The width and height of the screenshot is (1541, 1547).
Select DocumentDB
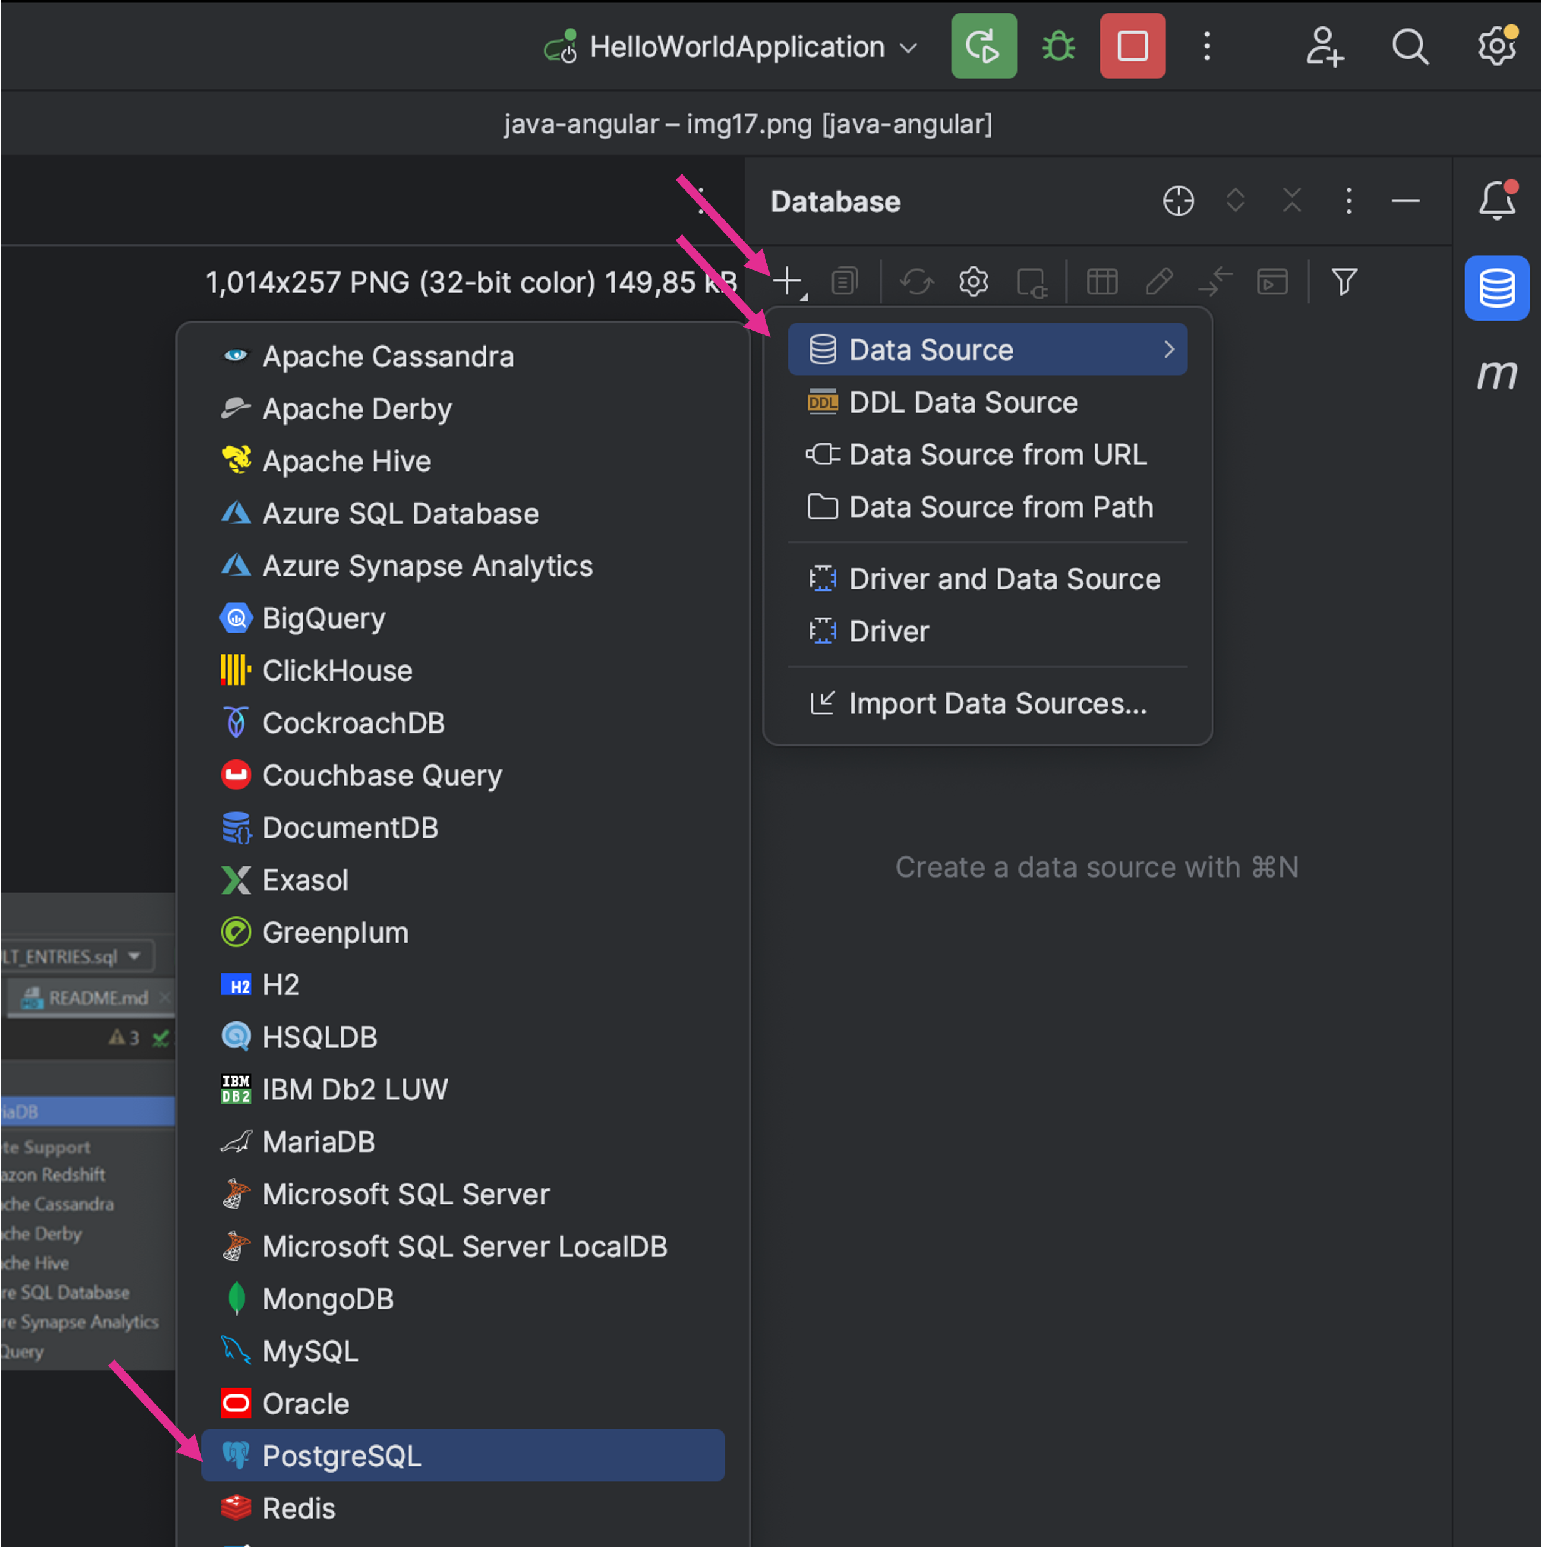click(x=463, y=828)
